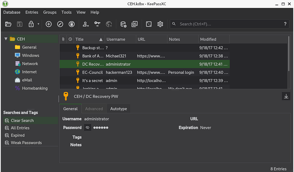Collapse the CEH group tree
The height and width of the screenshot is (172, 294).
[6, 39]
